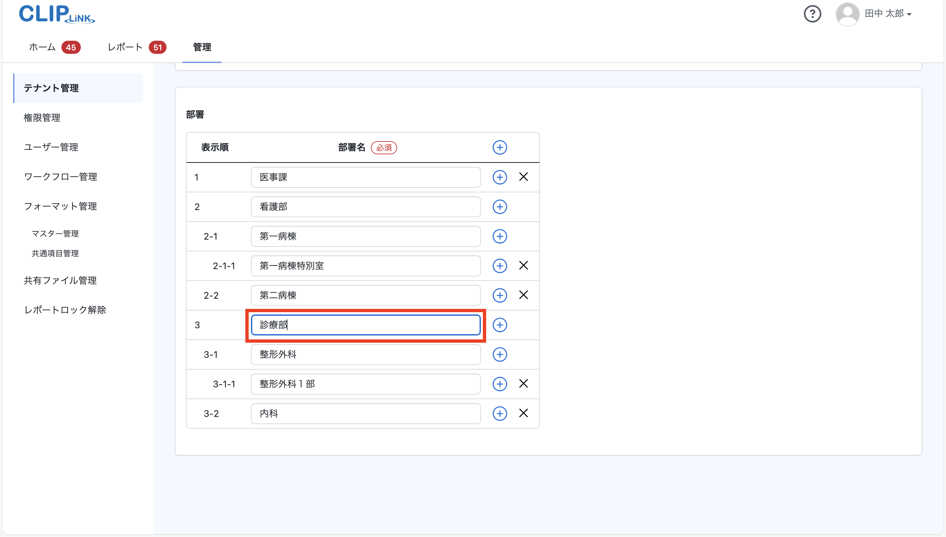The image size is (946, 537).
Task: Delete the 内科 department row
Action: tap(523, 413)
